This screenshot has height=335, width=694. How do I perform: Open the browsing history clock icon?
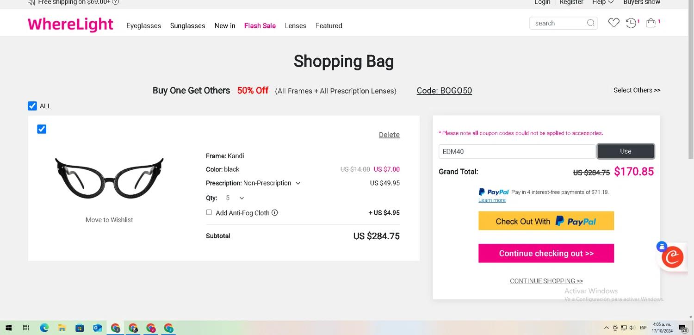pyautogui.click(x=631, y=23)
